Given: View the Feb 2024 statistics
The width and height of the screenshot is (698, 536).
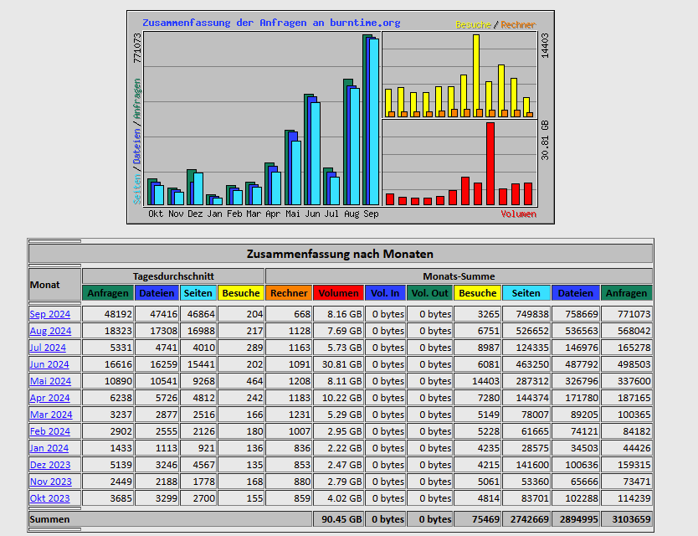Looking at the screenshot, I should (x=49, y=431).
